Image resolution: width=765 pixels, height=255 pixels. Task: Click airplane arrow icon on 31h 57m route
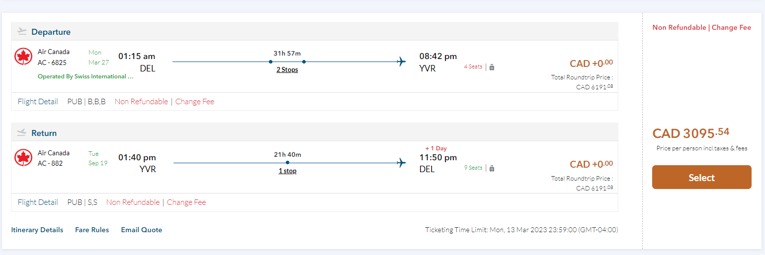pyautogui.click(x=402, y=62)
